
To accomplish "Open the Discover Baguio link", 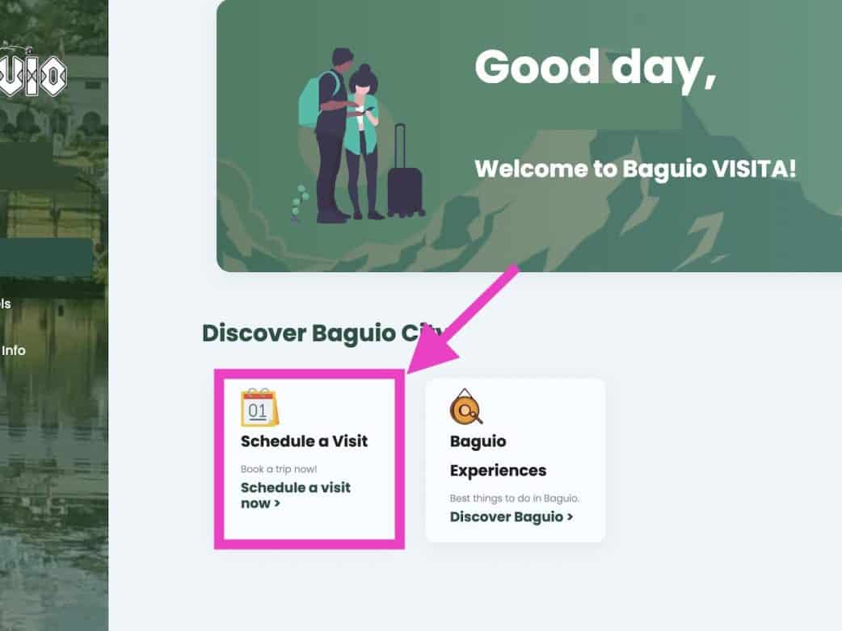I will (512, 516).
